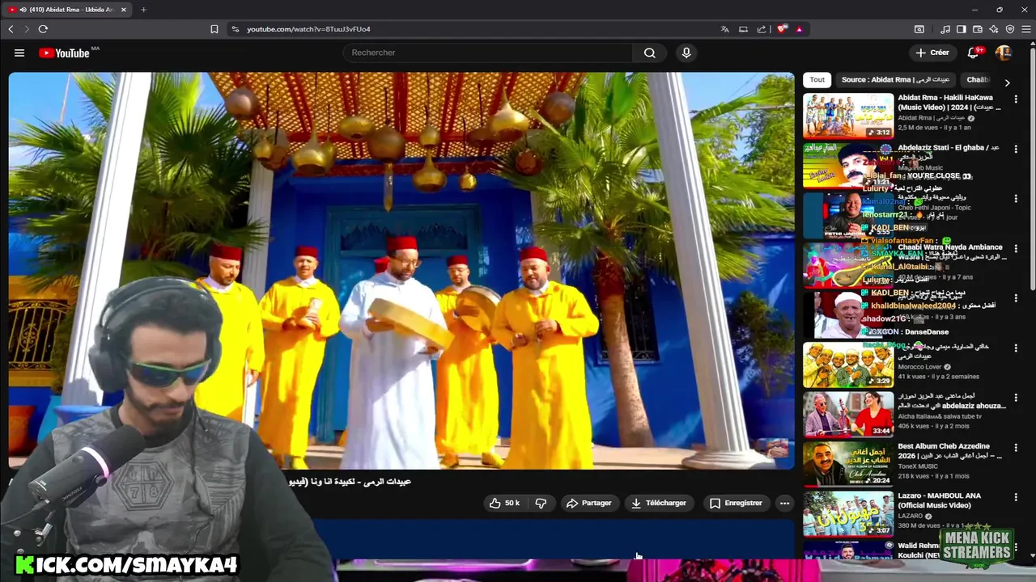The height and width of the screenshot is (582, 1036).
Task: Bookmark this page
Action: point(214,29)
